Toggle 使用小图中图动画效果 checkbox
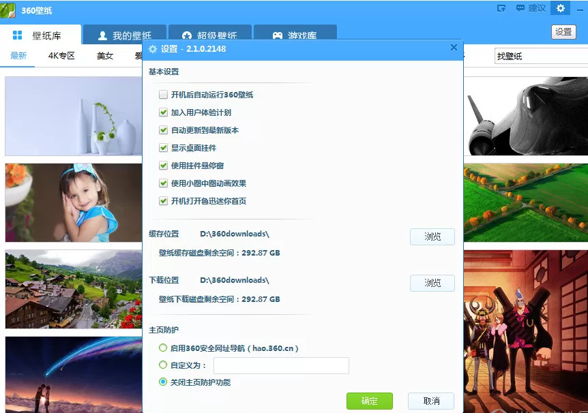 point(163,183)
